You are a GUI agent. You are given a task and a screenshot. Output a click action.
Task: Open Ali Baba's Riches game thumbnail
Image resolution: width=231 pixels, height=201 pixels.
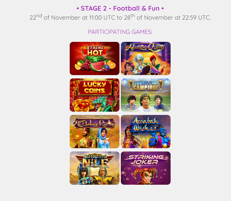coord(95,132)
